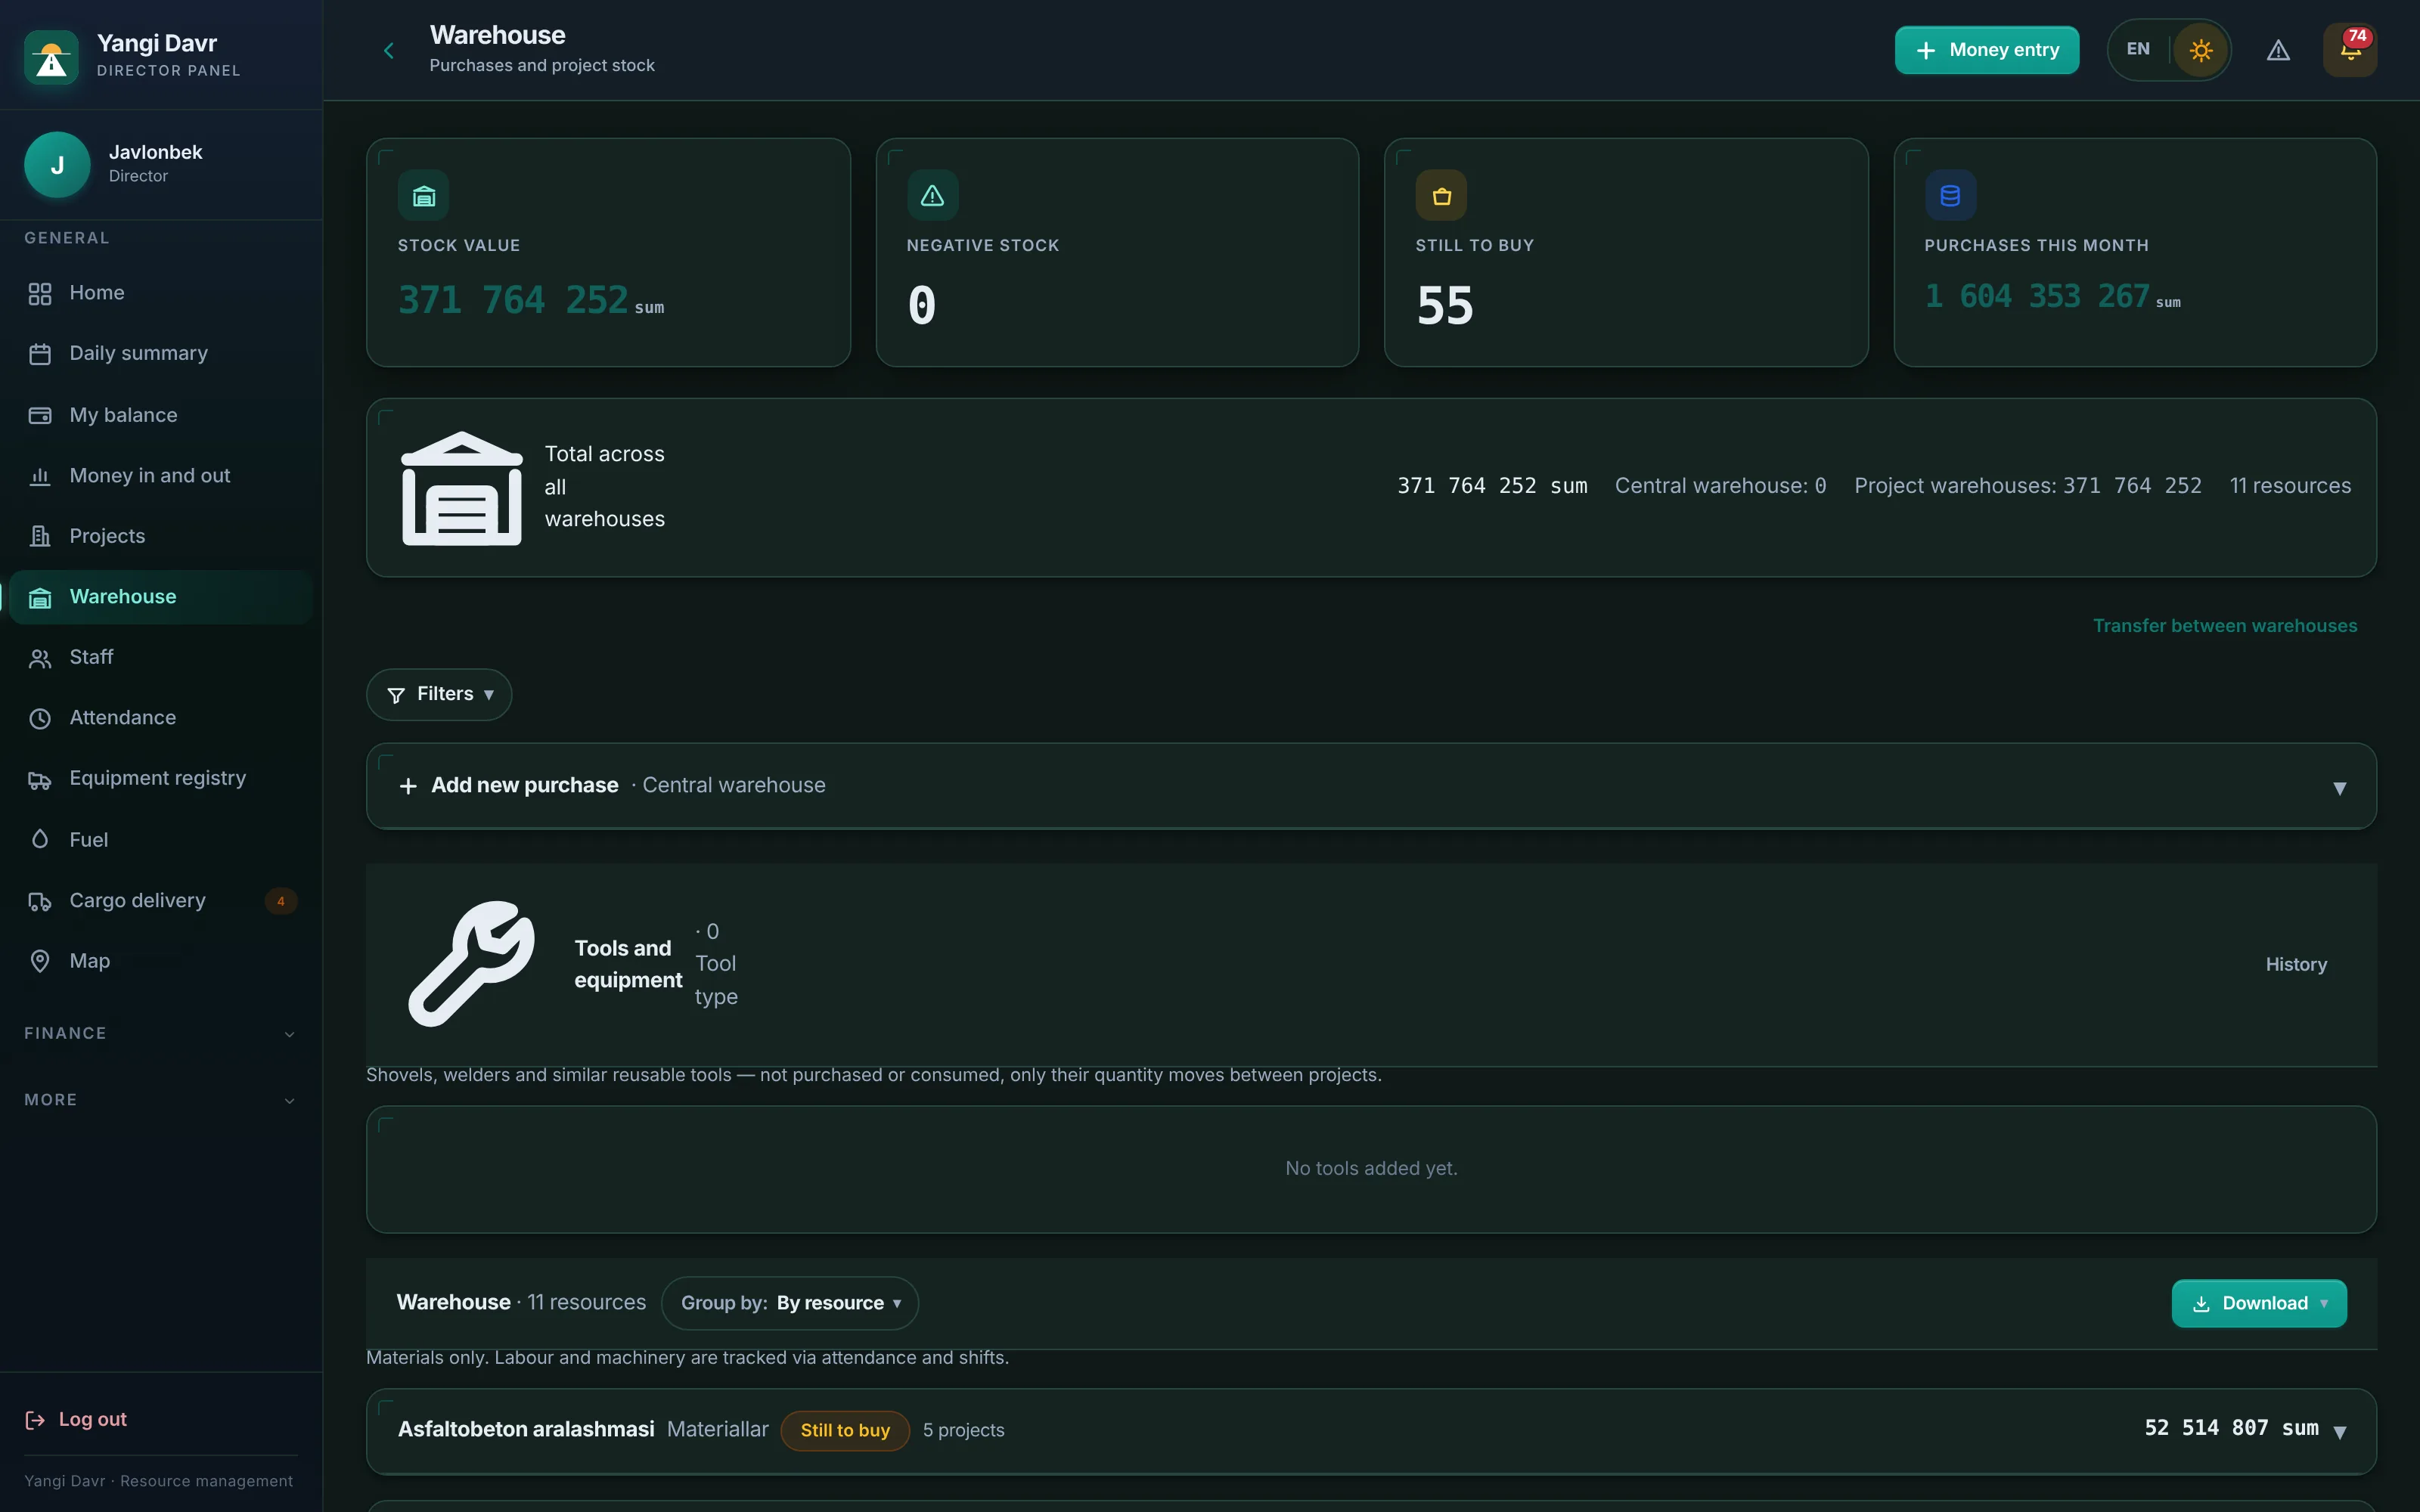Expand the Add new purchase panel
Image resolution: width=2420 pixels, height=1512 pixels.
click(1371, 786)
